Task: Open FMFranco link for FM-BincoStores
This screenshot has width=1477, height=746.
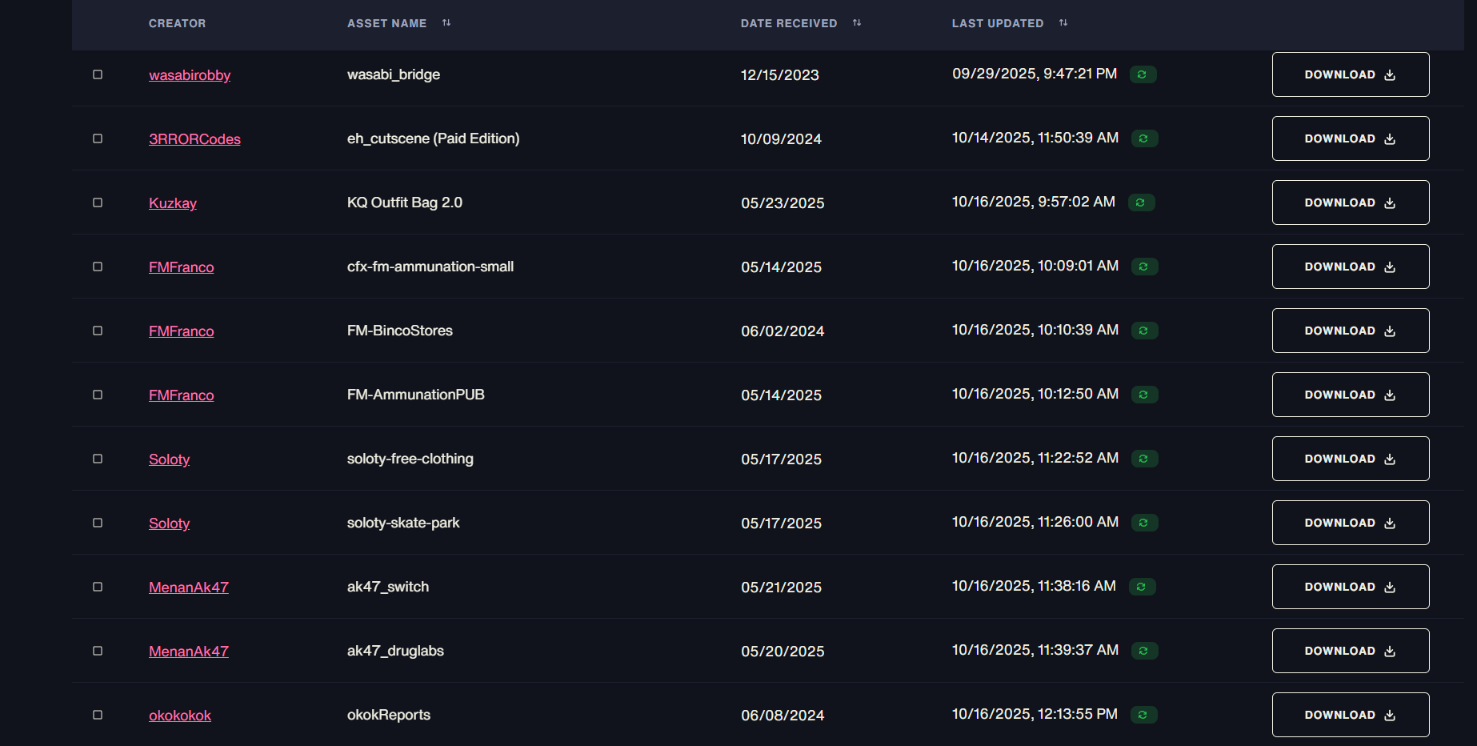Action: pos(182,331)
